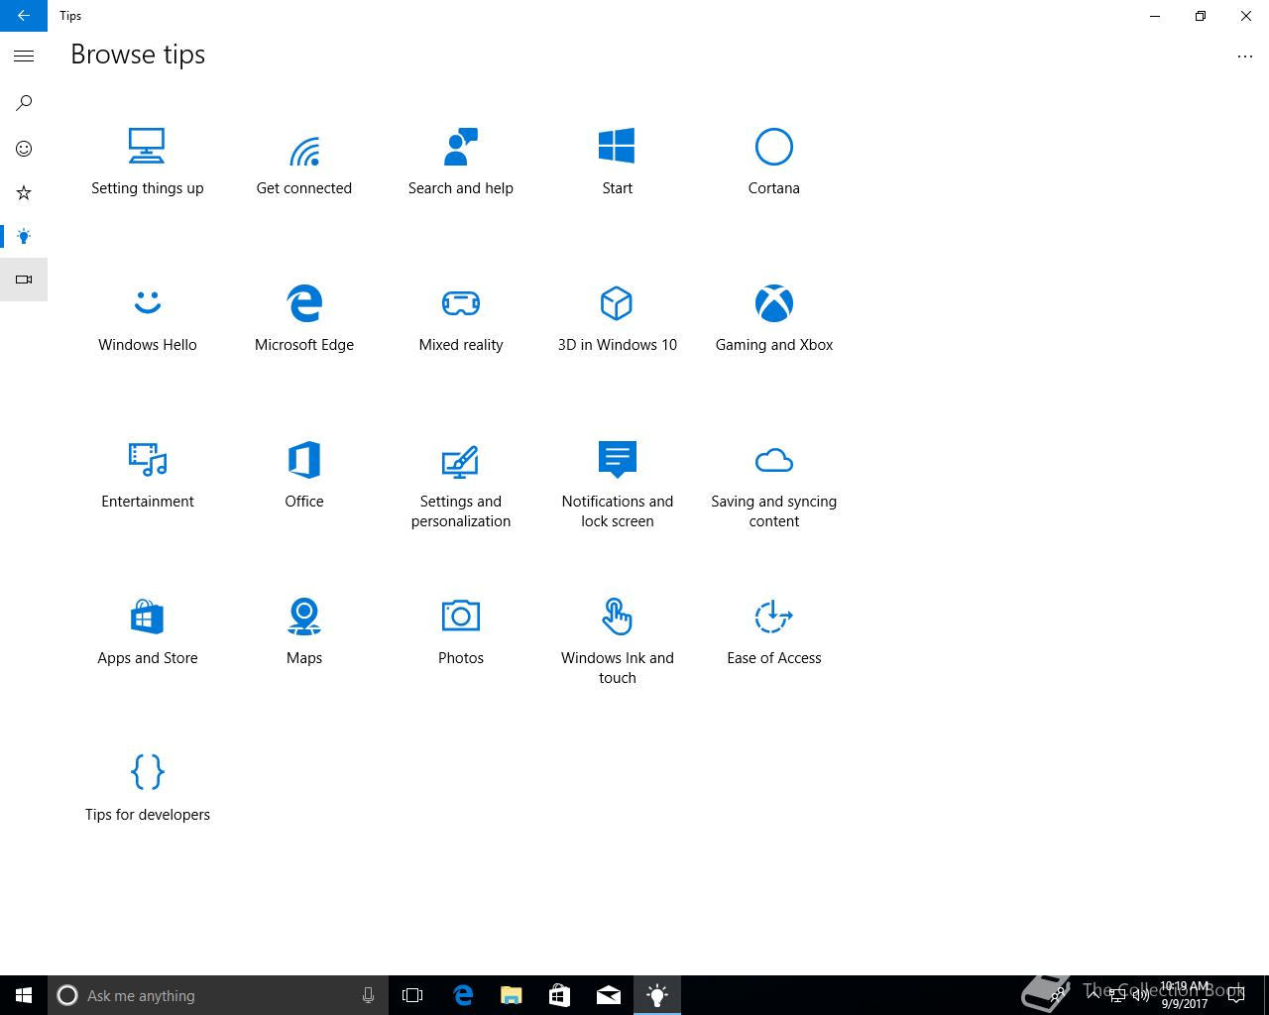
Task: Expand the hamburger navigation menu
Action: pyautogui.click(x=24, y=56)
